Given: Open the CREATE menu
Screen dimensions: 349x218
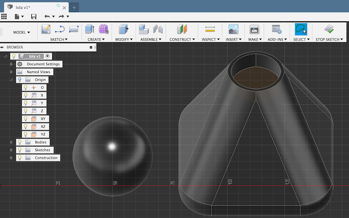Looking at the screenshot, I should pos(96,39).
